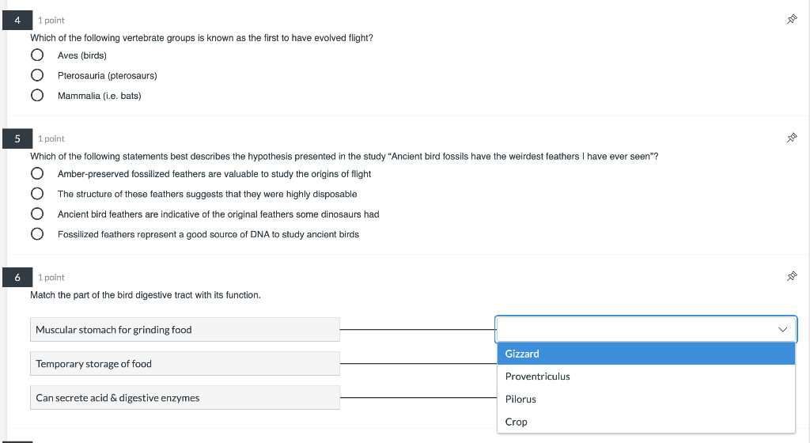The image size is (810, 443).
Task: Collapse the open matching dropdown chevron
Action: [x=783, y=329]
